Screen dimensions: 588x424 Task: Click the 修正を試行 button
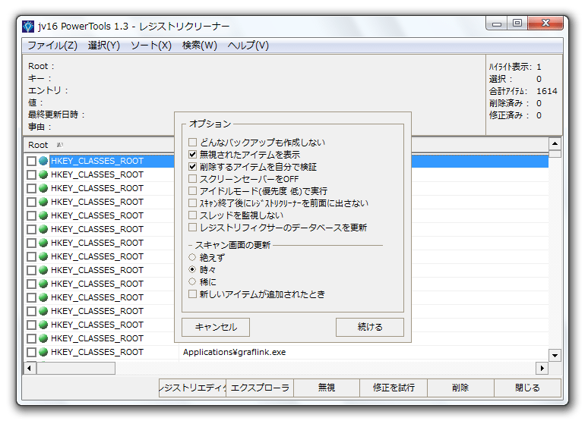coord(394,388)
